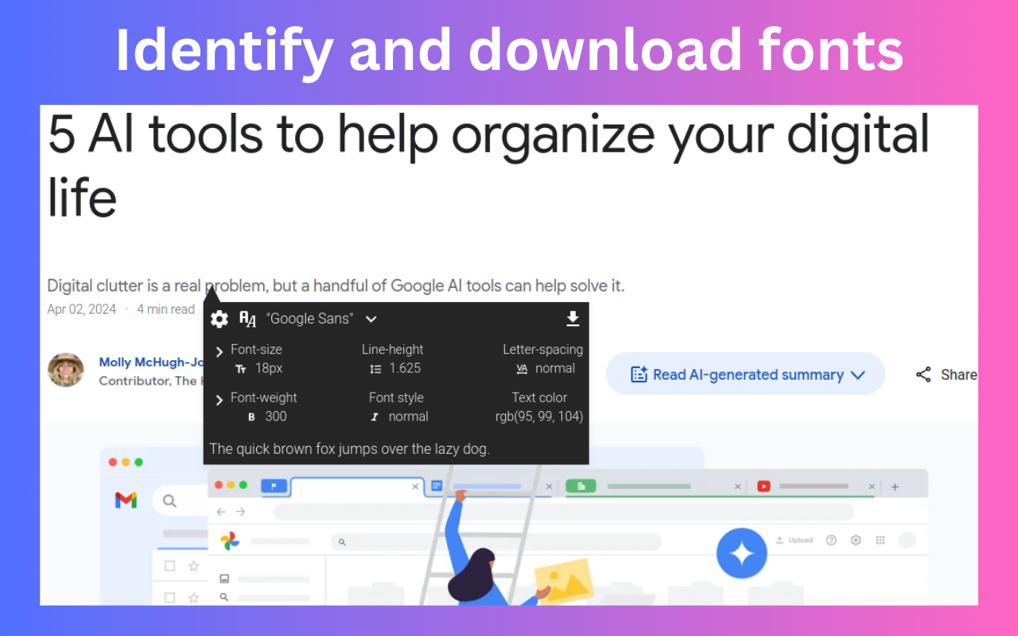
Task: Click the text color rgb(95, 99, 104) value
Action: click(x=539, y=416)
